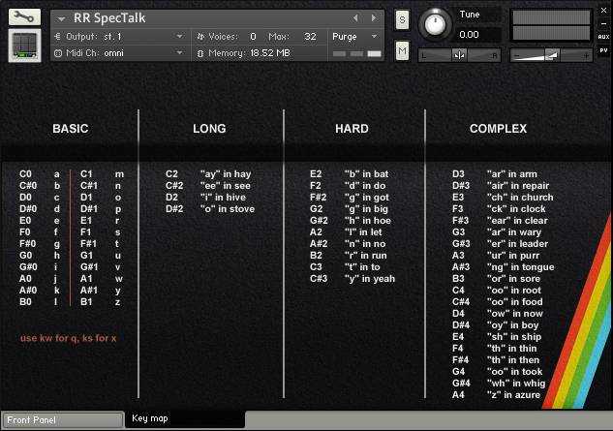Click "oo" in food entry
The image size is (613, 431).
click(514, 302)
